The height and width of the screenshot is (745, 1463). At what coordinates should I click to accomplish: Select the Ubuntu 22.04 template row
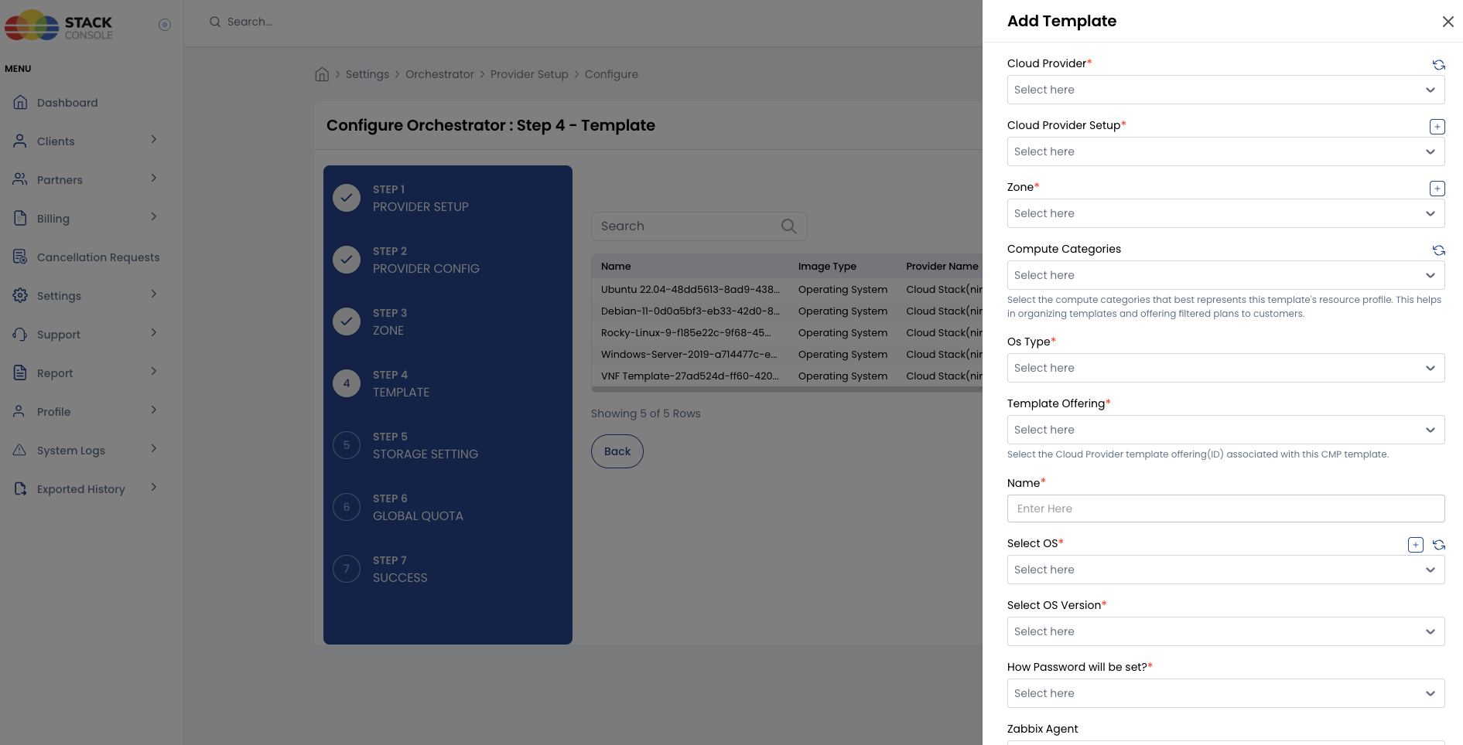(787, 289)
